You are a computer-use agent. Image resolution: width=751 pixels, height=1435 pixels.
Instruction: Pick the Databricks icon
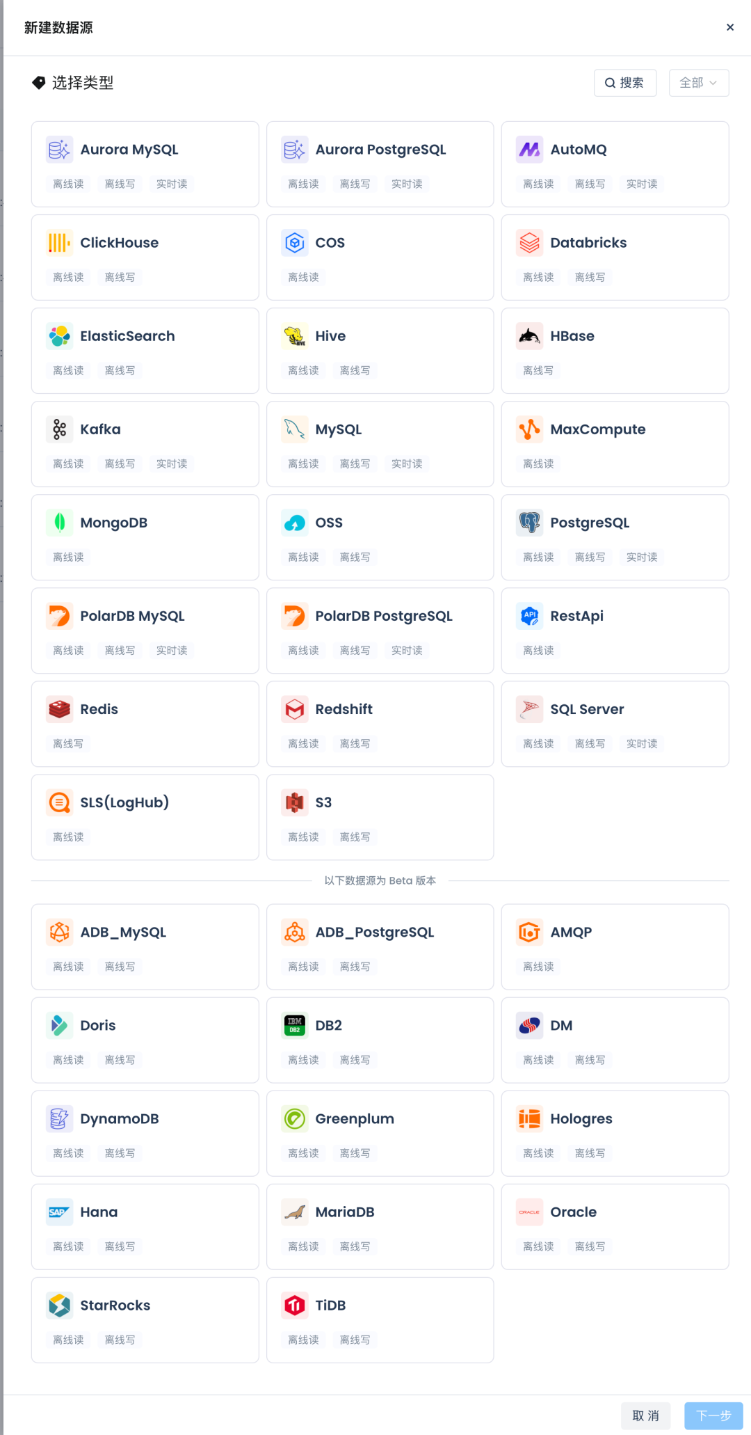(x=530, y=243)
